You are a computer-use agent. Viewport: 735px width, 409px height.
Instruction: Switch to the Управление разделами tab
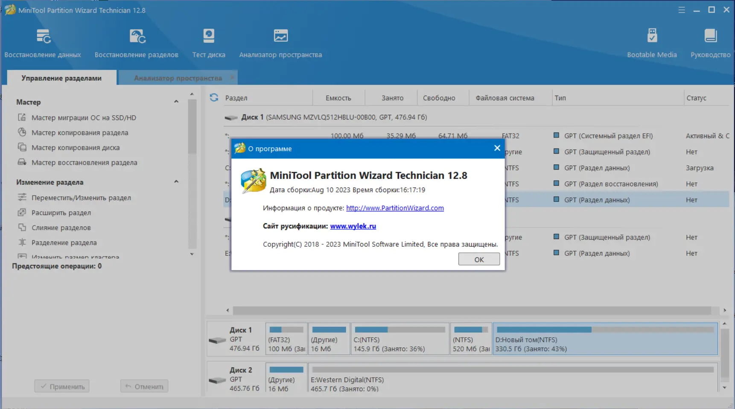pyautogui.click(x=61, y=78)
